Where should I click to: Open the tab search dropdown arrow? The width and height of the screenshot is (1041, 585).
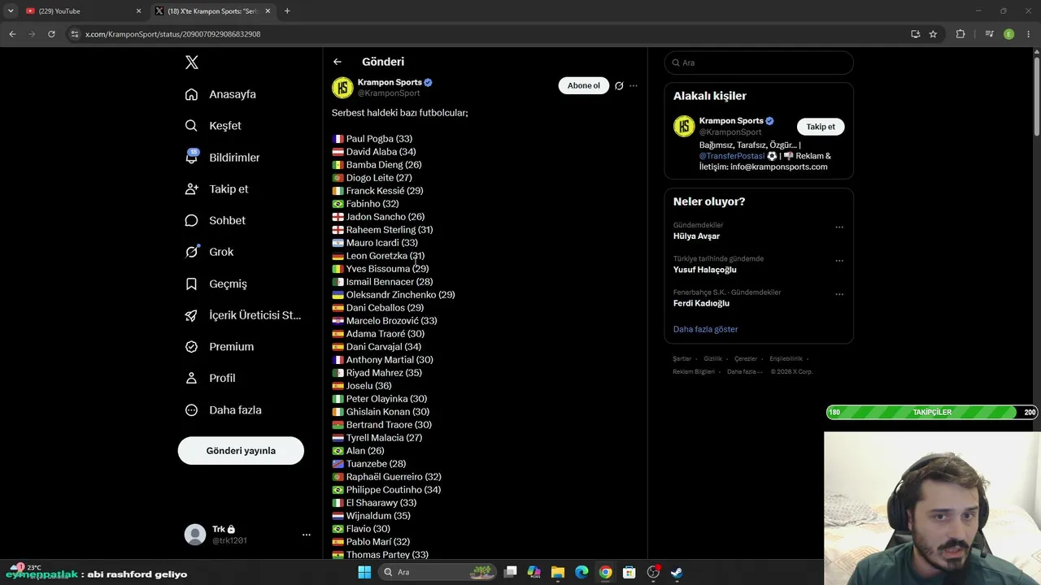[x=11, y=11]
